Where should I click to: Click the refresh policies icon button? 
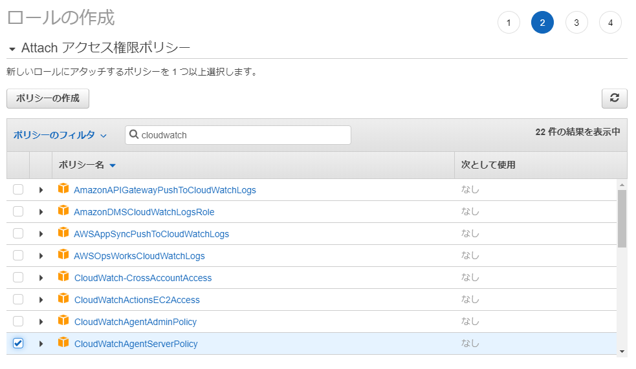point(614,98)
